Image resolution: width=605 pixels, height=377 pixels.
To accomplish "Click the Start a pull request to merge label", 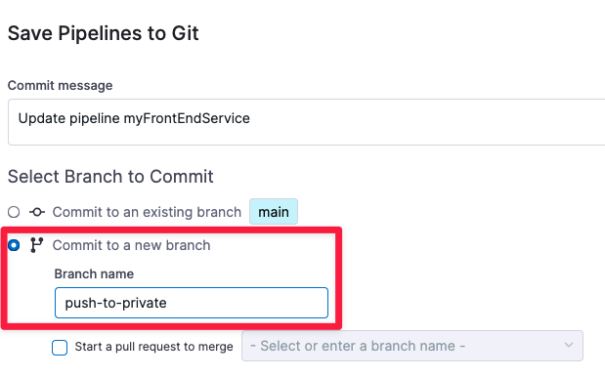I will pos(154,347).
